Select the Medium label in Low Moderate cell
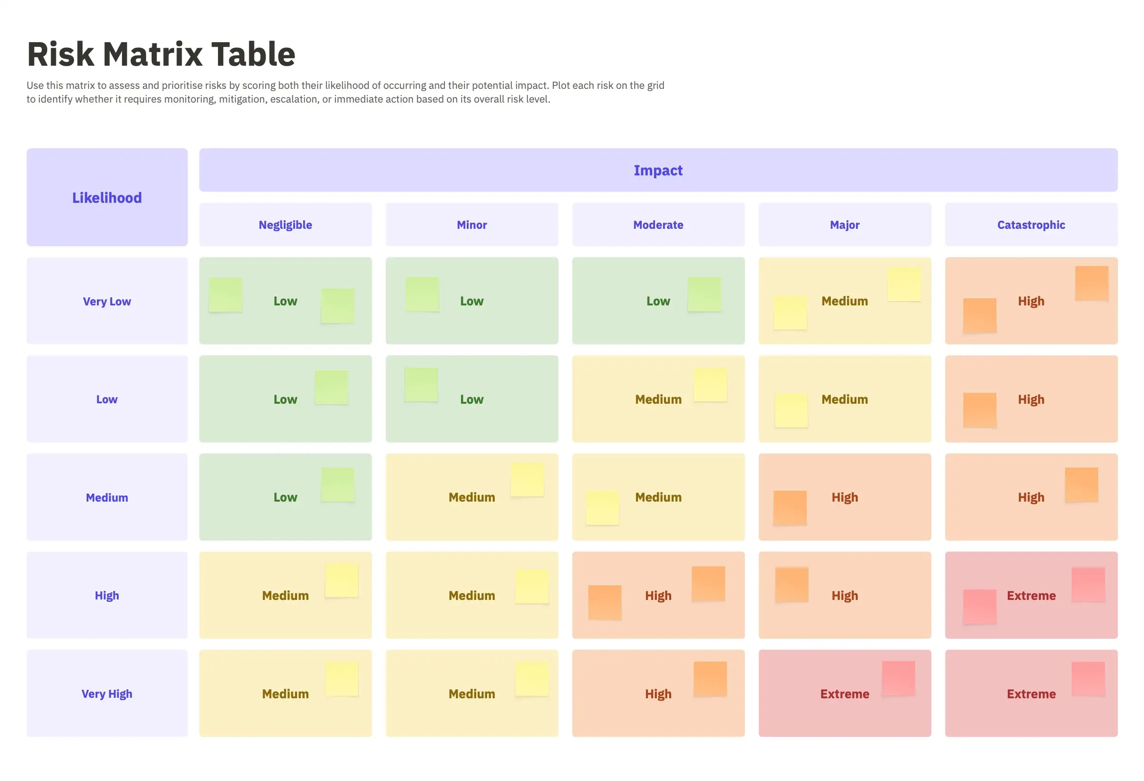1144x781 pixels. pos(658,399)
